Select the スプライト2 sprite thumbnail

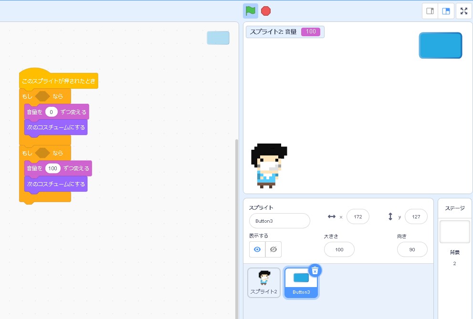263,282
